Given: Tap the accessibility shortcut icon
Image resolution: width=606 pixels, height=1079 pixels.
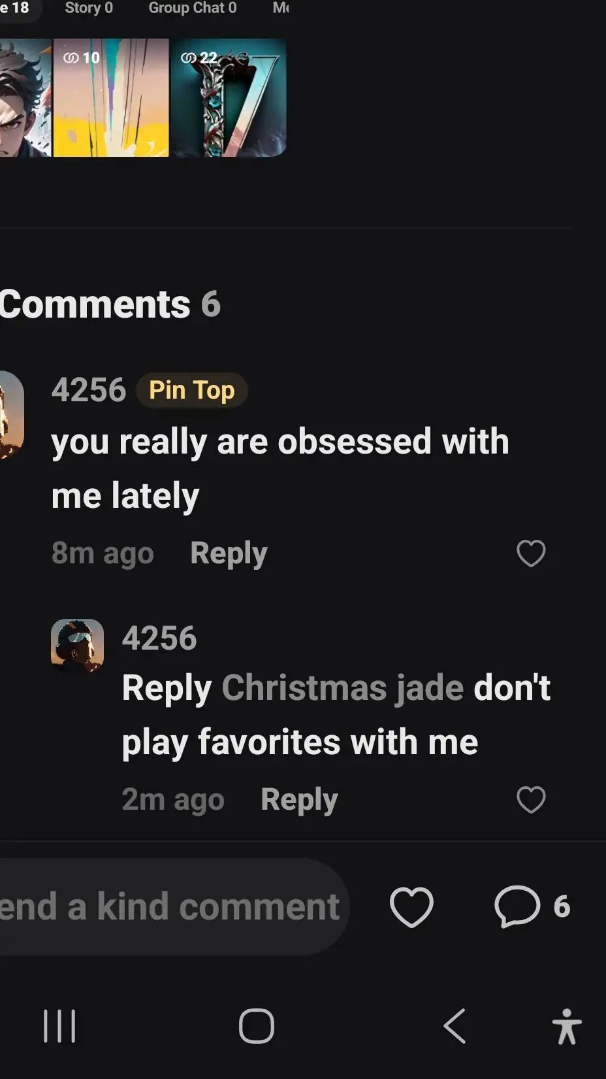Looking at the screenshot, I should [x=566, y=1026].
